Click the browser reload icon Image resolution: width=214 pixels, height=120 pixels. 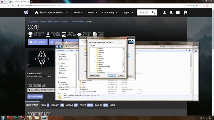coord(9,6)
